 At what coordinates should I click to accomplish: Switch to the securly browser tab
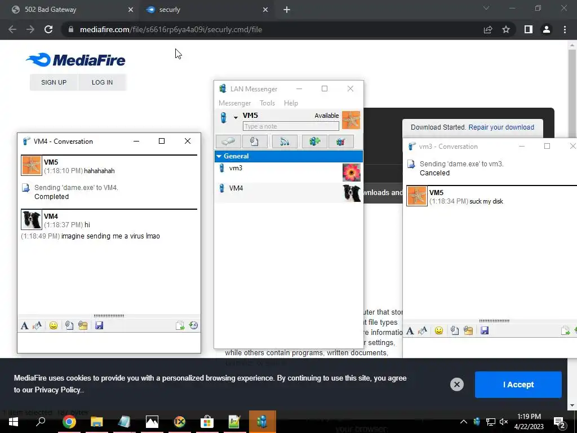[206, 10]
